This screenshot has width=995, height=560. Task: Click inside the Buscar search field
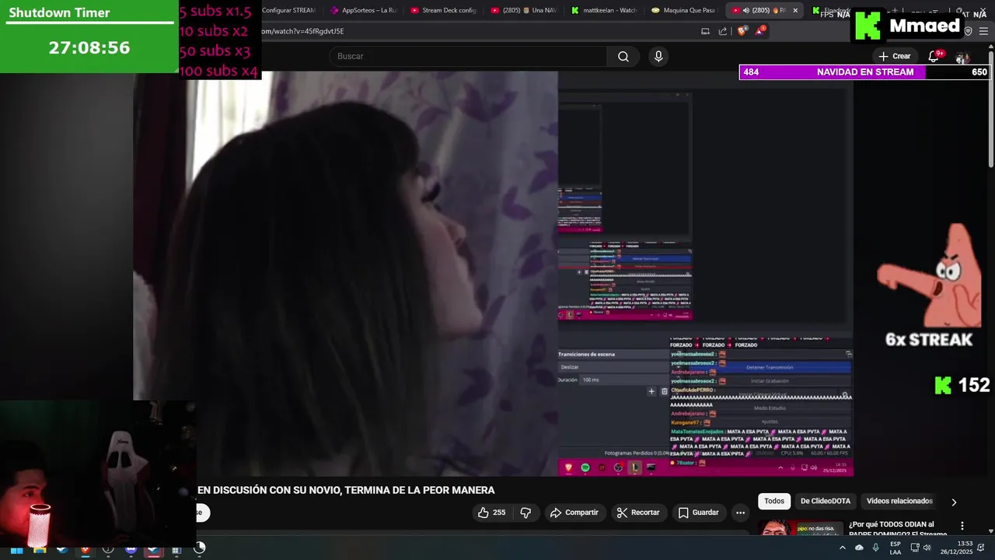(468, 56)
